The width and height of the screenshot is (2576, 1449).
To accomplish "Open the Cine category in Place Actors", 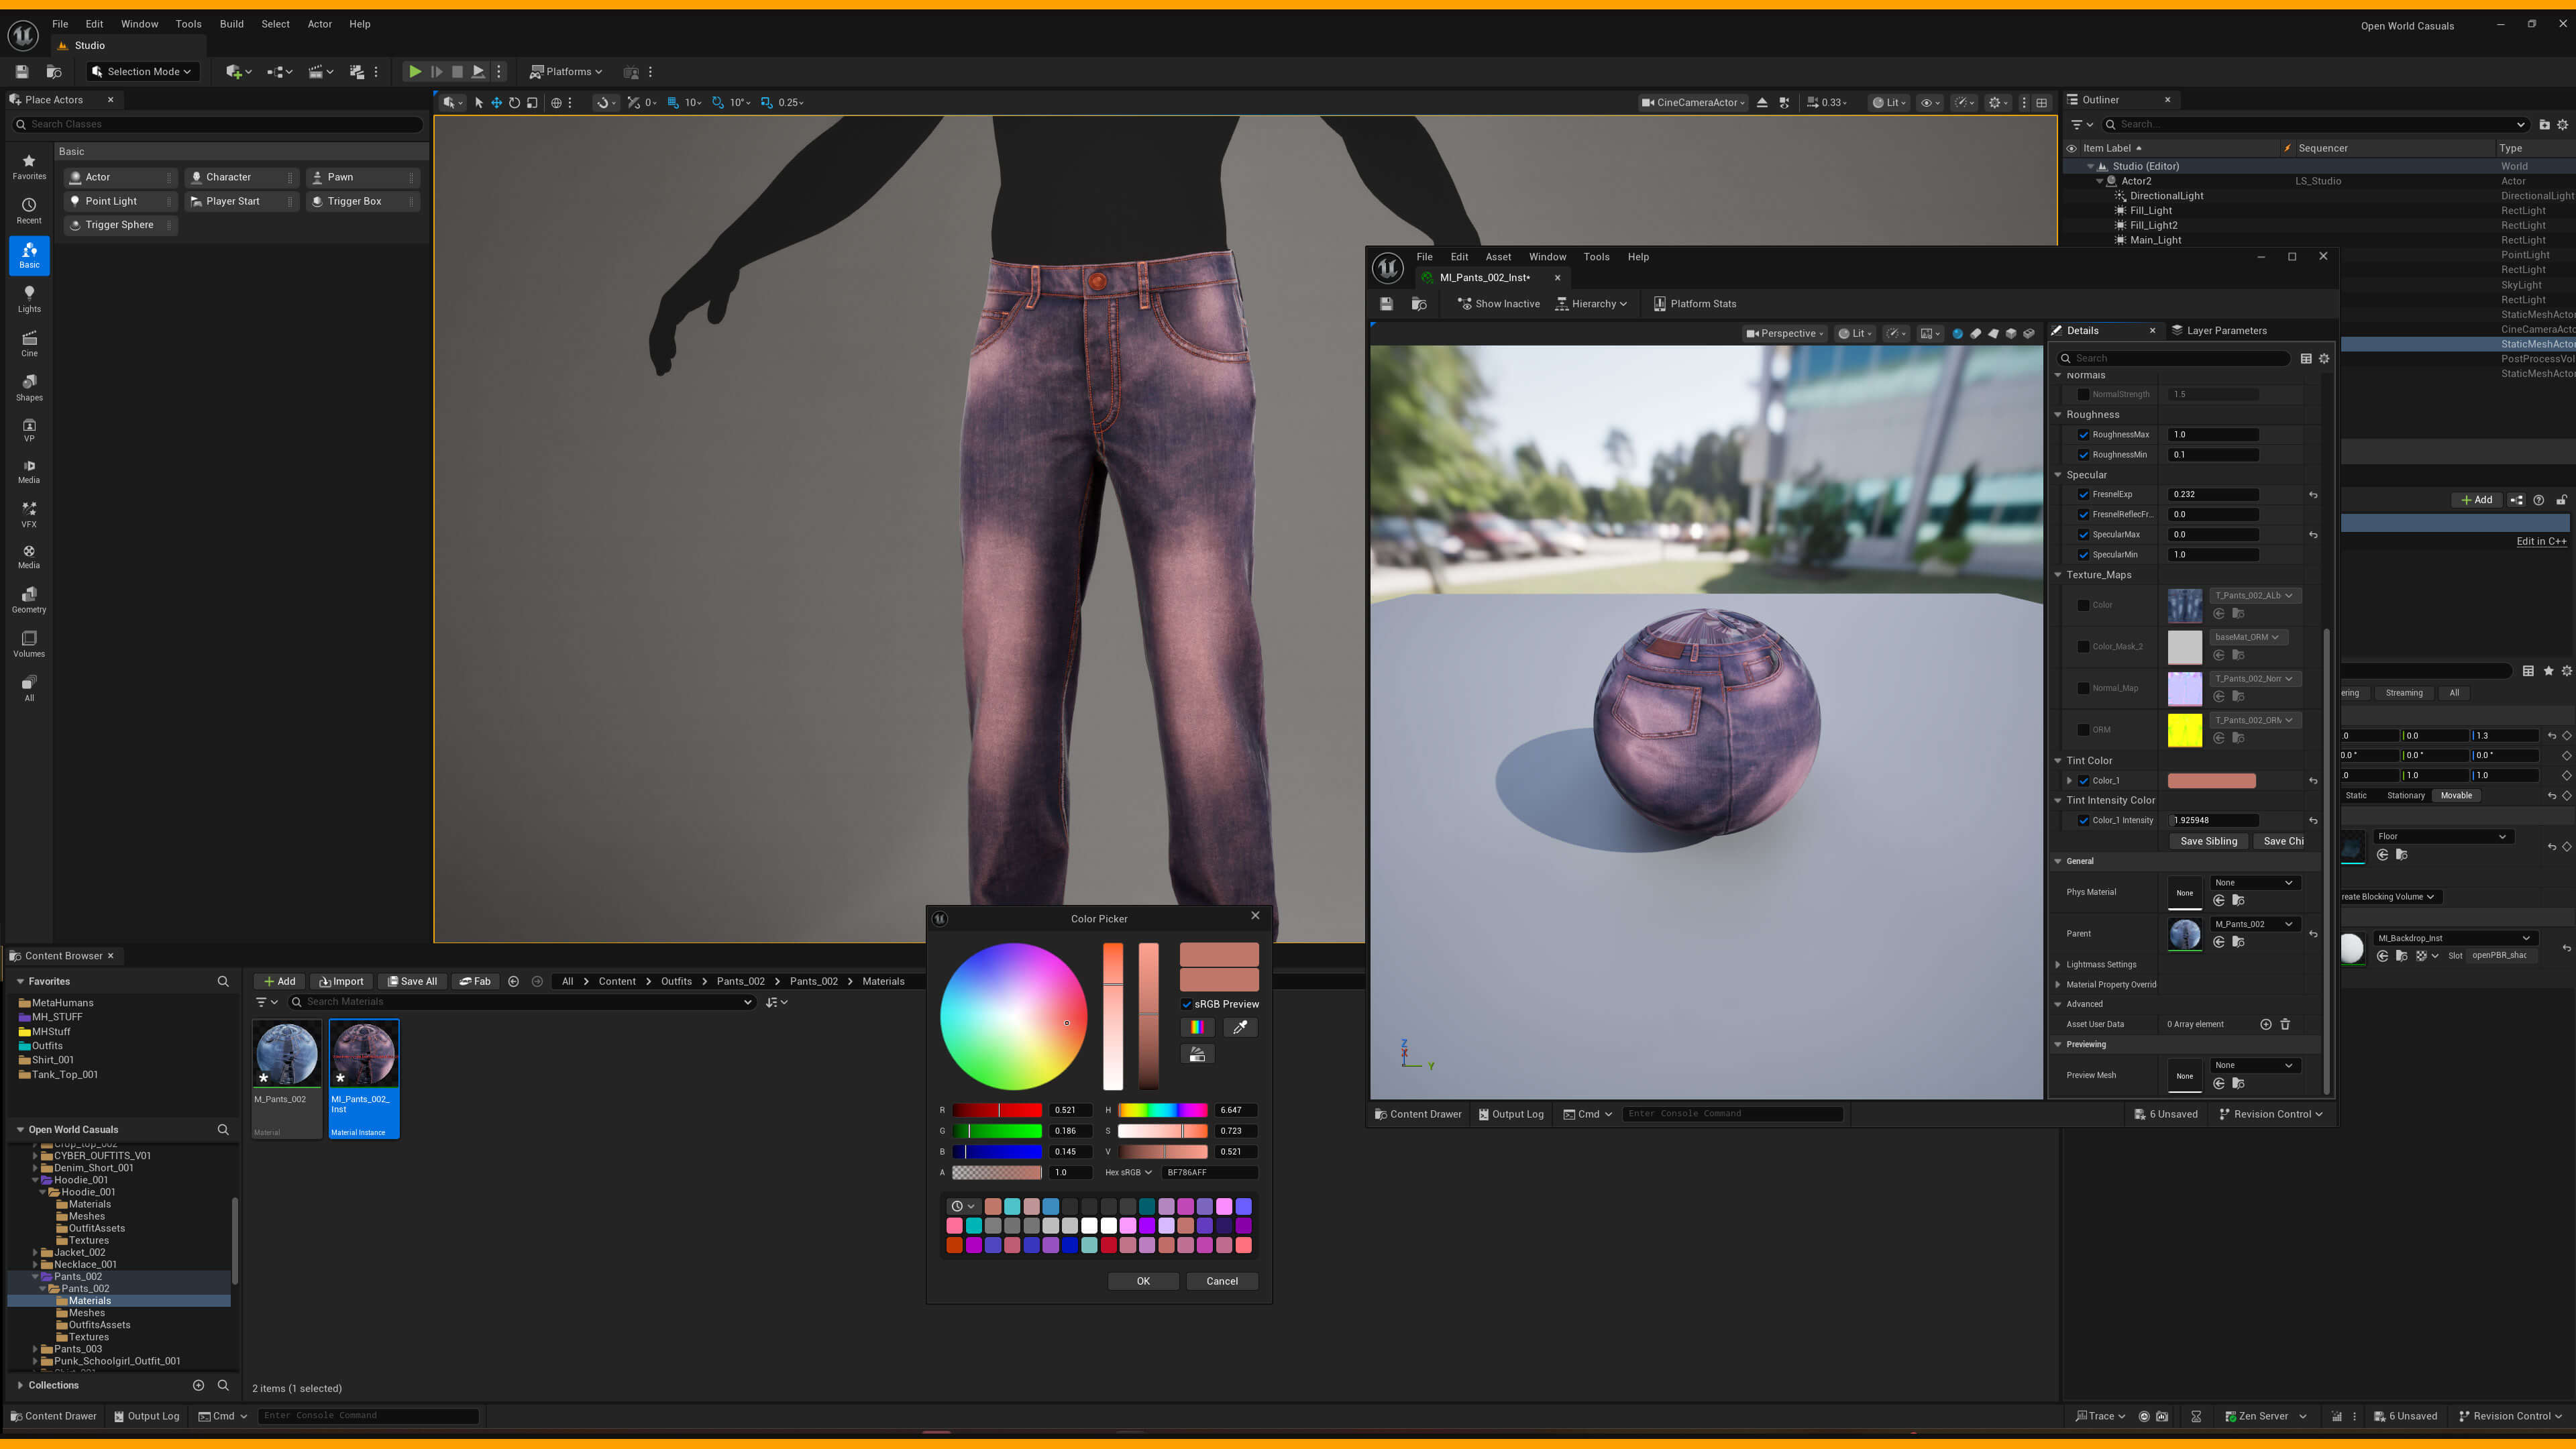I will 29,343.
